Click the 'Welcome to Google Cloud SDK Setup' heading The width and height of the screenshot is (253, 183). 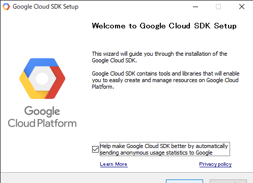(164, 26)
